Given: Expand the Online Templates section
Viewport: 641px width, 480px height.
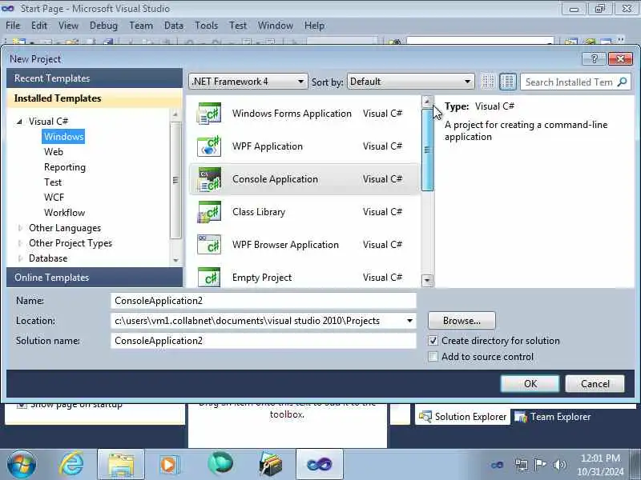Looking at the screenshot, I should click(95, 277).
